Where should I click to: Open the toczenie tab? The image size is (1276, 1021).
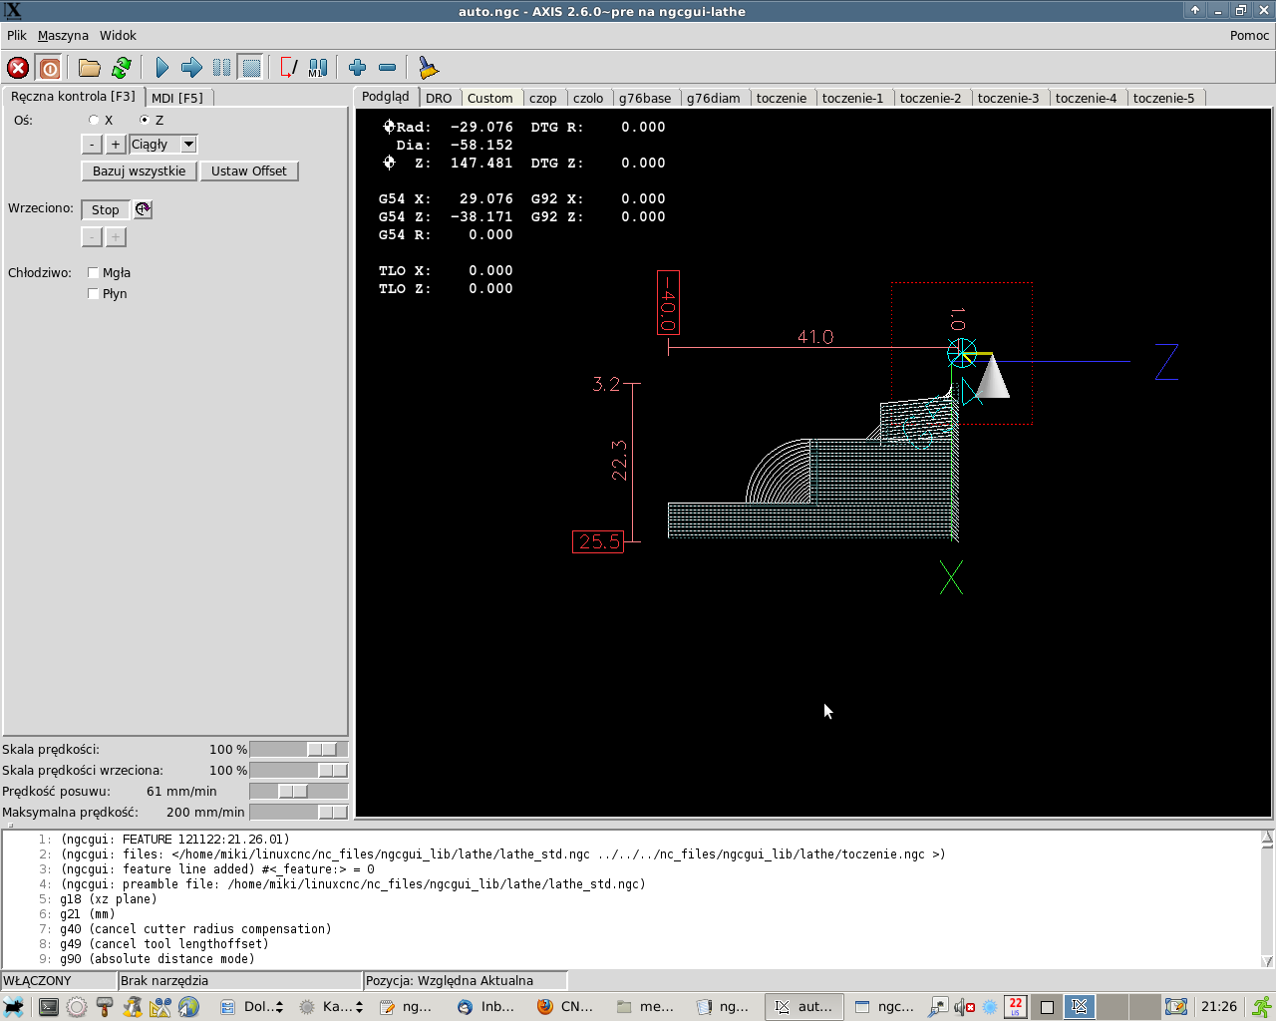[x=782, y=98]
